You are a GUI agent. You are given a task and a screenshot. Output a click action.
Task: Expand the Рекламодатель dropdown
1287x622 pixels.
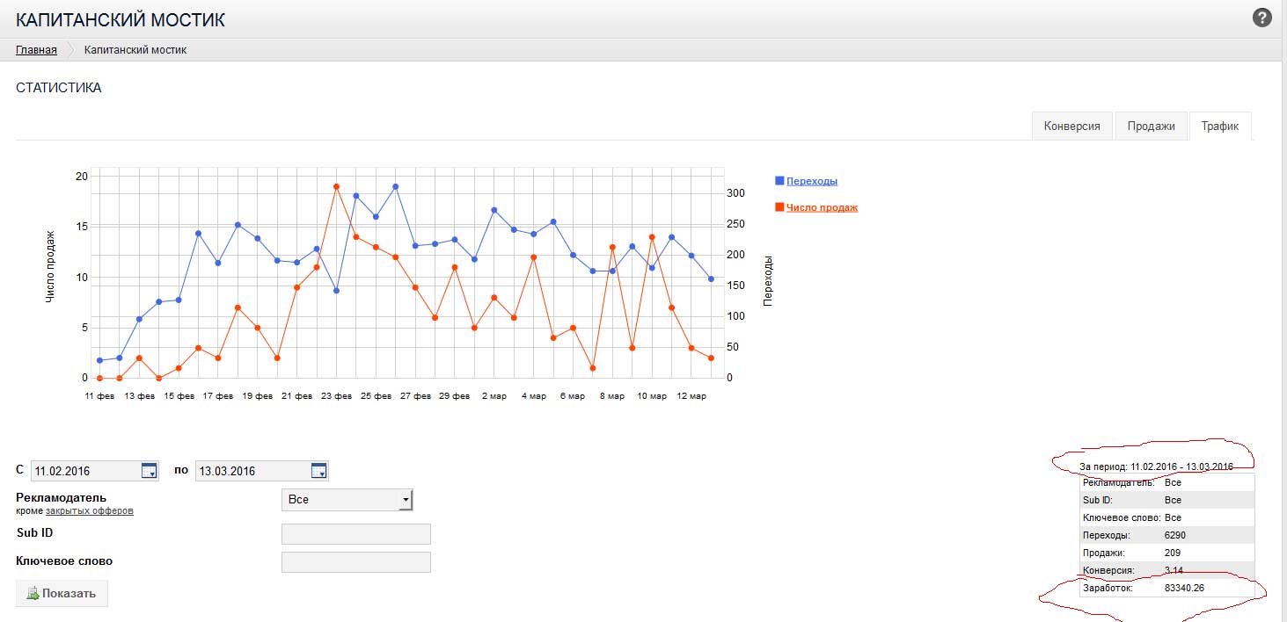point(347,500)
